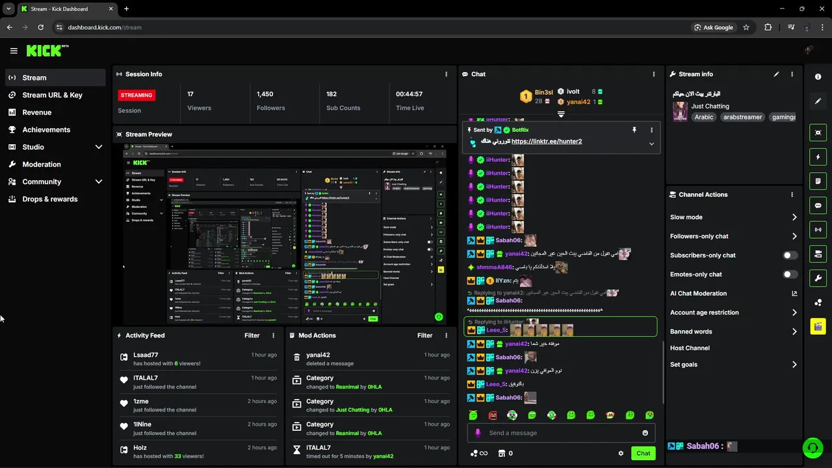
Task: Open the green support headset bubble
Action: pyautogui.click(x=812, y=447)
